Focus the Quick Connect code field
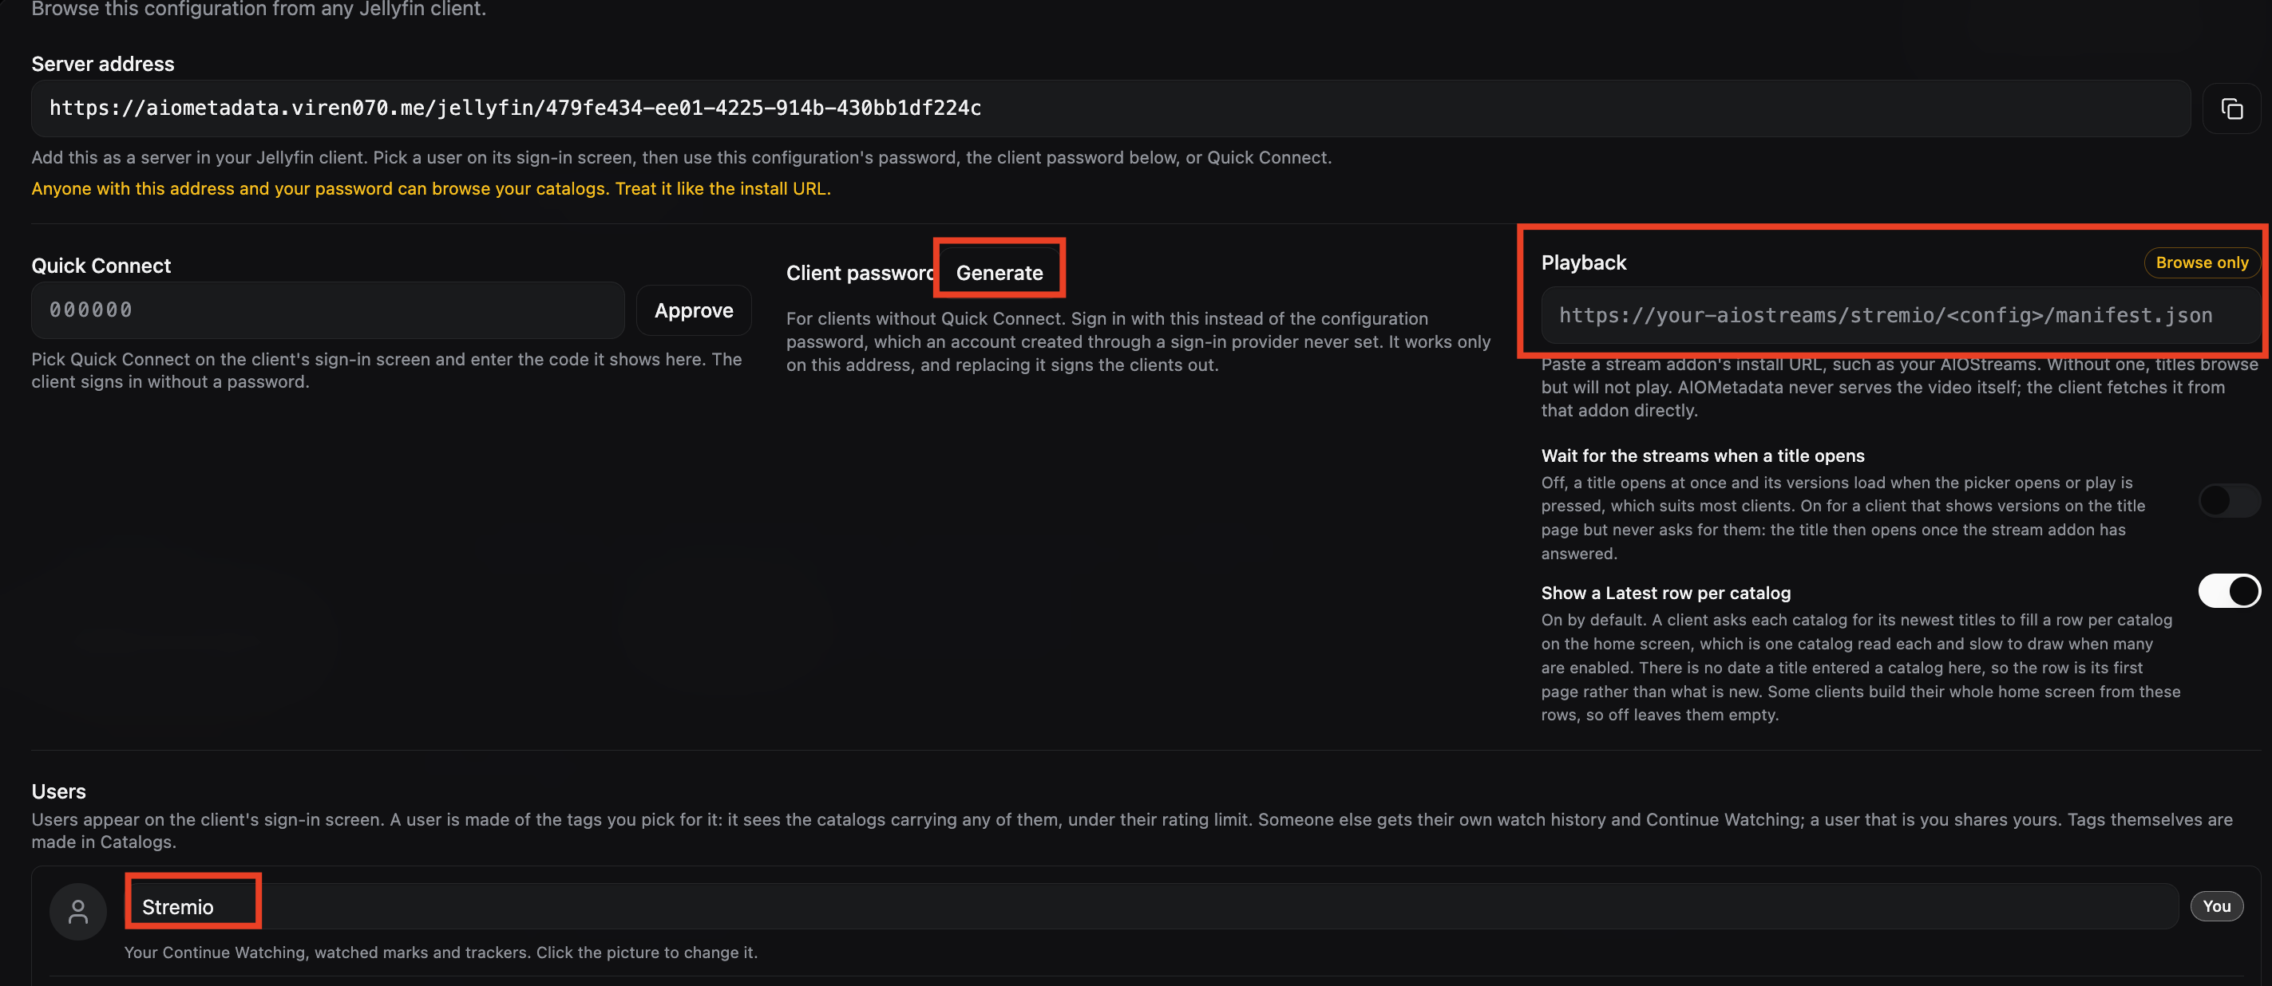Viewport: 2272px width, 986px height. click(x=328, y=310)
